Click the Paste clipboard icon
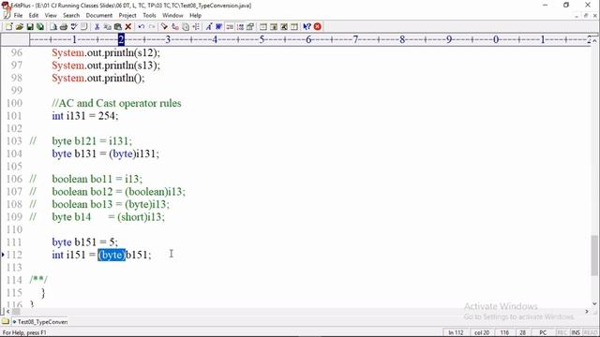The height and width of the screenshot is (337, 600). (118, 27)
